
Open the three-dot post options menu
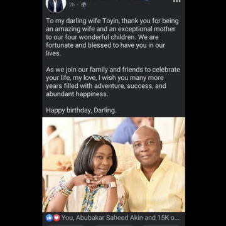177,1
